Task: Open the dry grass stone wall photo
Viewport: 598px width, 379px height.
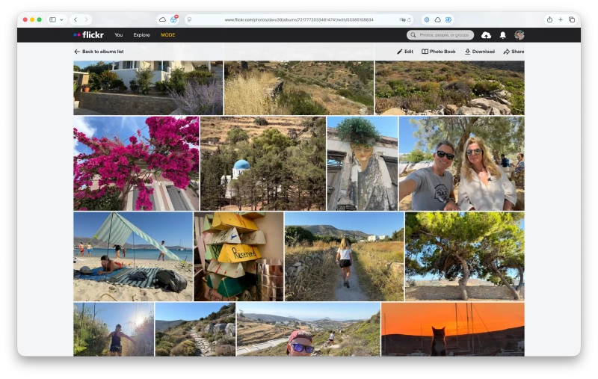Action: tap(299, 87)
